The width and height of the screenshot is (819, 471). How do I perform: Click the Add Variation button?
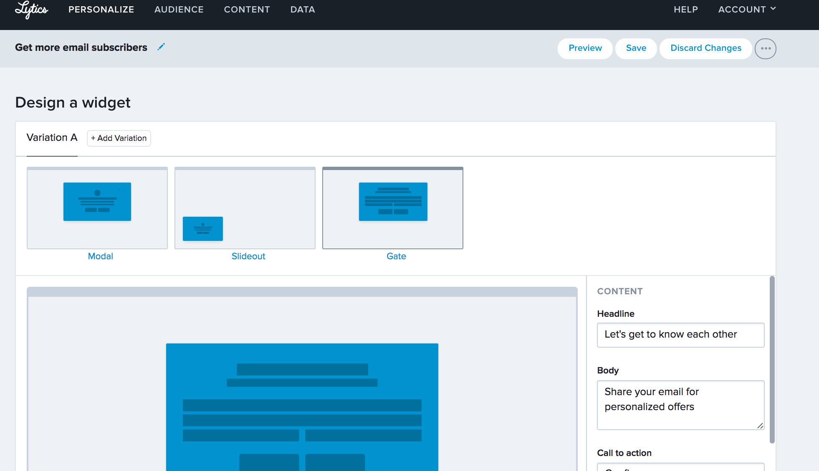click(x=119, y=138)
